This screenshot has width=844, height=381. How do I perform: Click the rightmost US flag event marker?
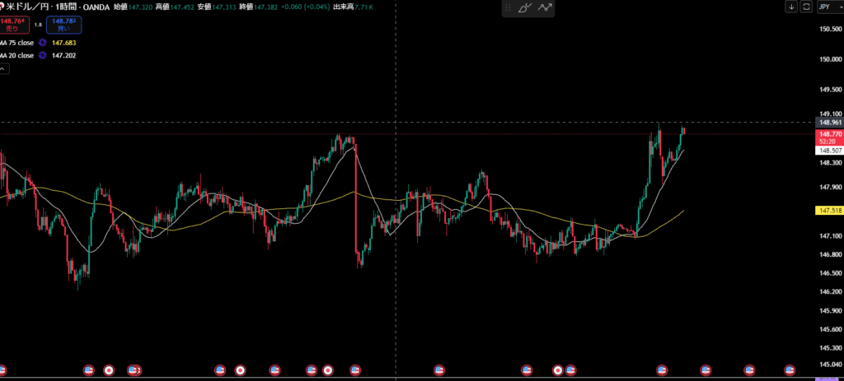pos(790,370)
